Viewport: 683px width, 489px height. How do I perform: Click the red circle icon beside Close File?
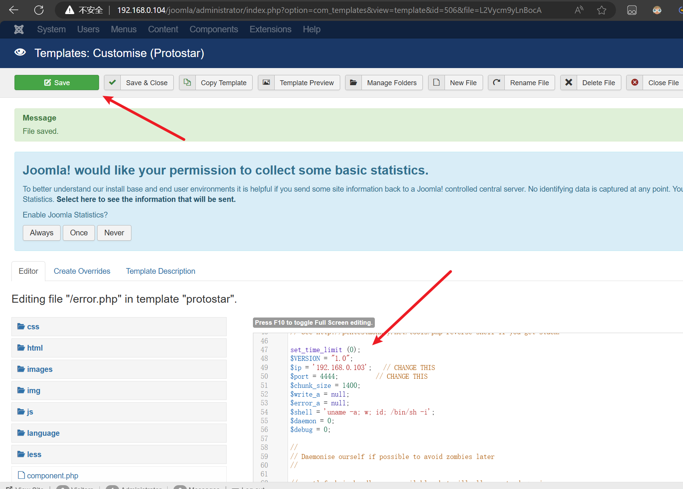coord(635,83)
